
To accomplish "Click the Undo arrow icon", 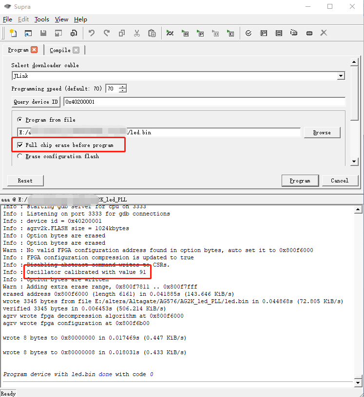I will (92, 33).
